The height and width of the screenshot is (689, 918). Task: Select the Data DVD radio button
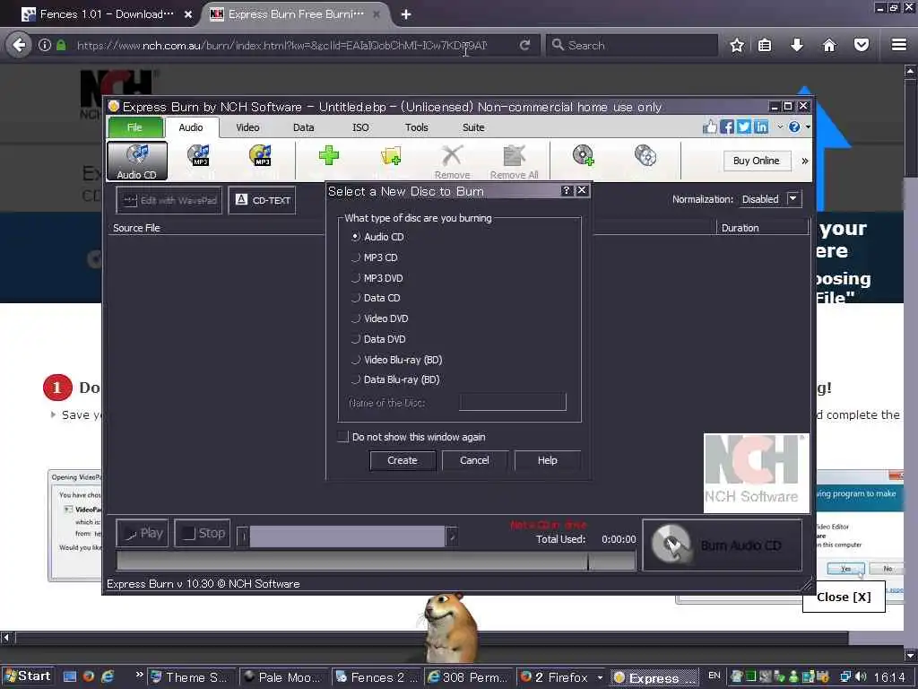355,338
